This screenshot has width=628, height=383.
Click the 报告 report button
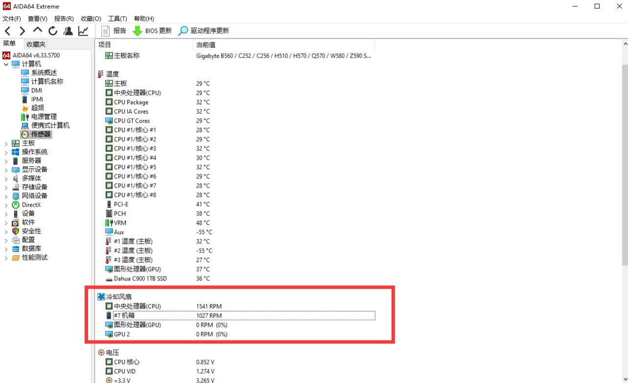pos(113,31)
